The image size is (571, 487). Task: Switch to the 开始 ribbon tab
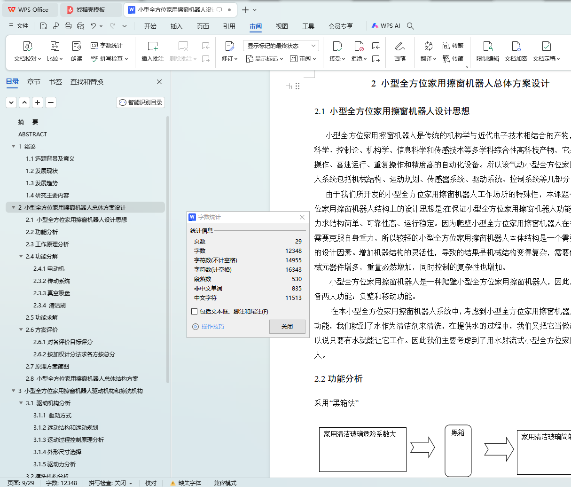150,26
